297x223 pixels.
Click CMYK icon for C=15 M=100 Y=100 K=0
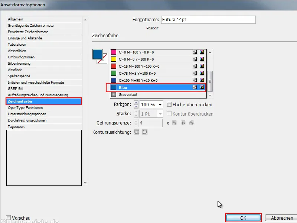(202, 66)
